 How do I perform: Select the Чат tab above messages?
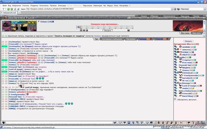point(97,39)
